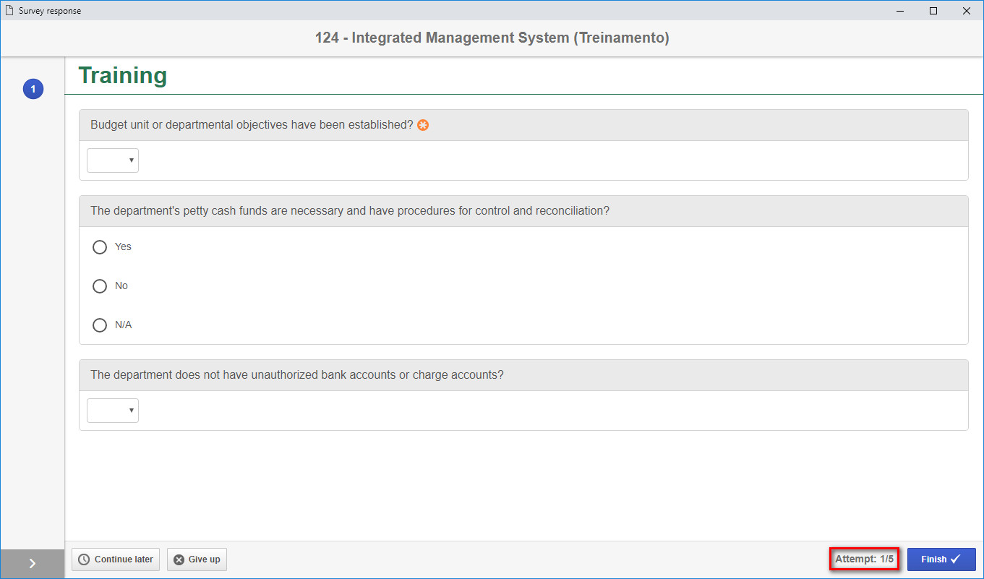Click the unauthorized bank accounts question text
Screen dimensions: 984x579
tap(297, 375)
